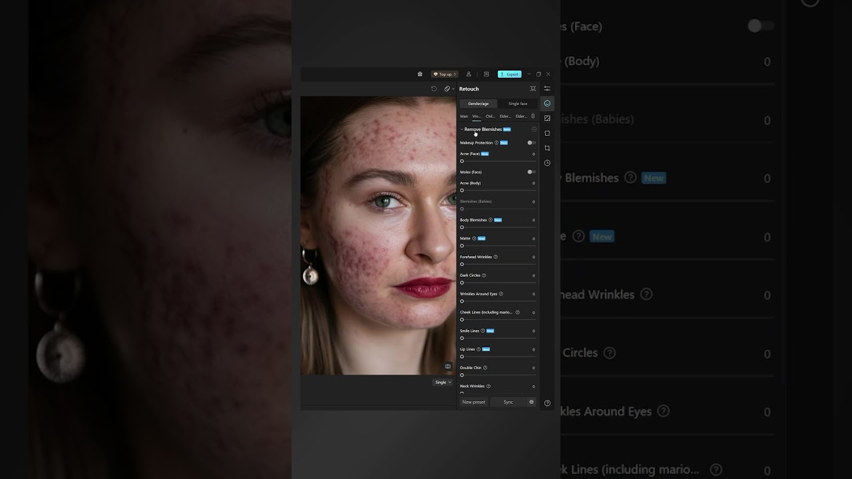Image resolution: width=852 pixels, height=479 pixels.
Task: Enable the Moles (Face) switch
Action: point(531,172)
